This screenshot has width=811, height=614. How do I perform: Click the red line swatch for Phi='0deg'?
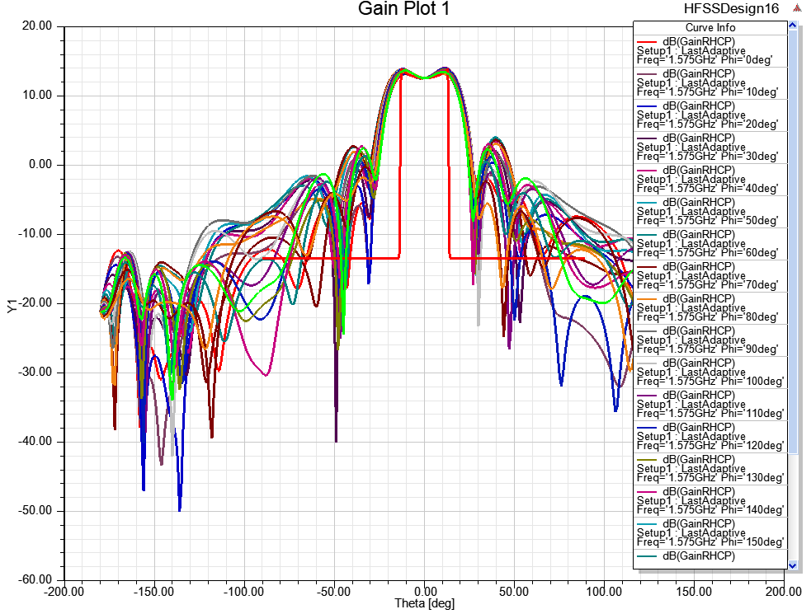[647, 41]
